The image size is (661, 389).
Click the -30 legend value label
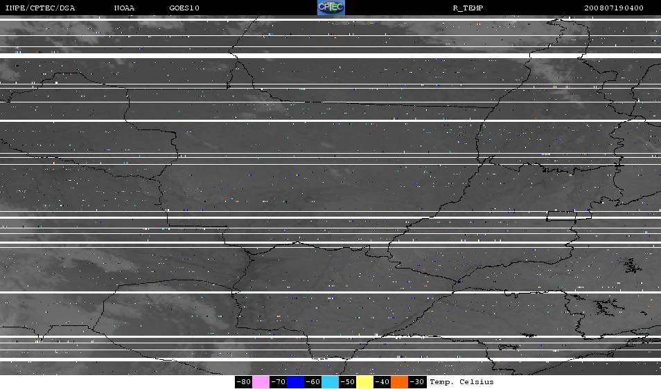(x=417, y=382)
